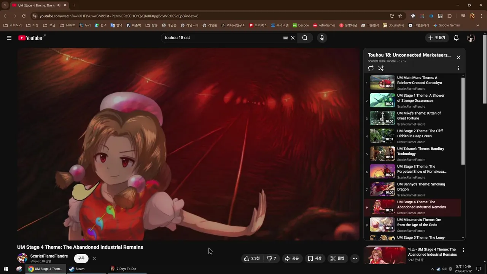Open a new Chrome tab
This screenshot has height=274, width=487.
click(74, 5)
